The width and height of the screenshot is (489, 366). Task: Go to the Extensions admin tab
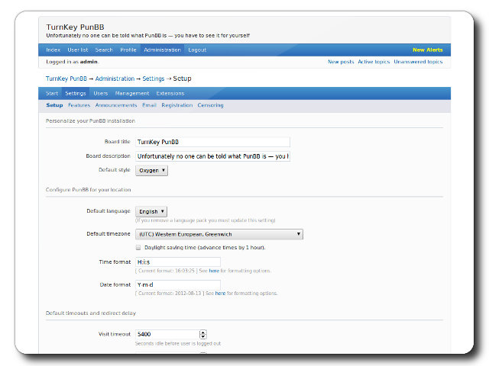click(x=170, y=93)
